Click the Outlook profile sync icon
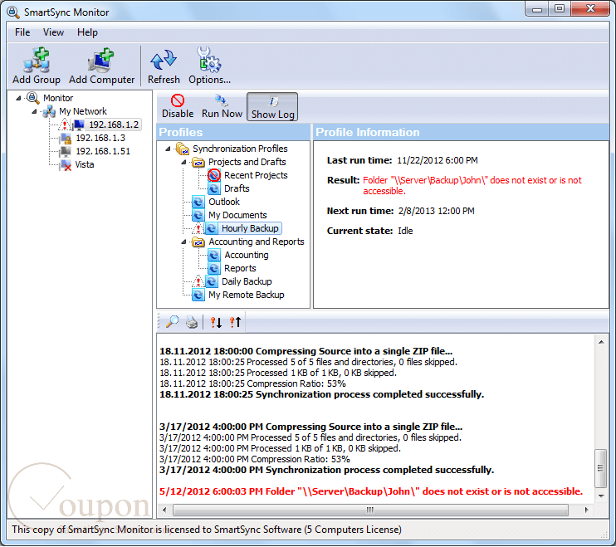This screenshot has height=547, width=616. pos(198,202)
